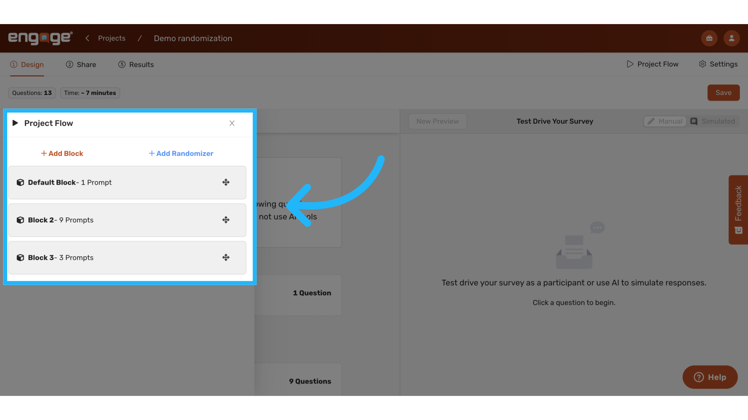Click the New Preview button
748x420 pixels.
pos(438,121)
